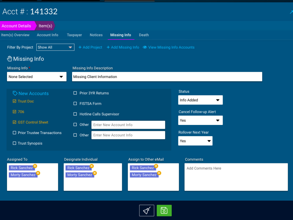Click account number 141332 text
The width and height of the screenshot is (293, 220).
tap(44, 12)
